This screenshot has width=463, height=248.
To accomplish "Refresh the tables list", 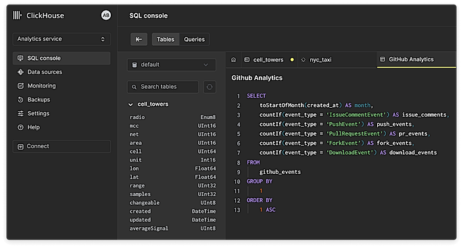I will pyautogui.click(x=210, y=87).
